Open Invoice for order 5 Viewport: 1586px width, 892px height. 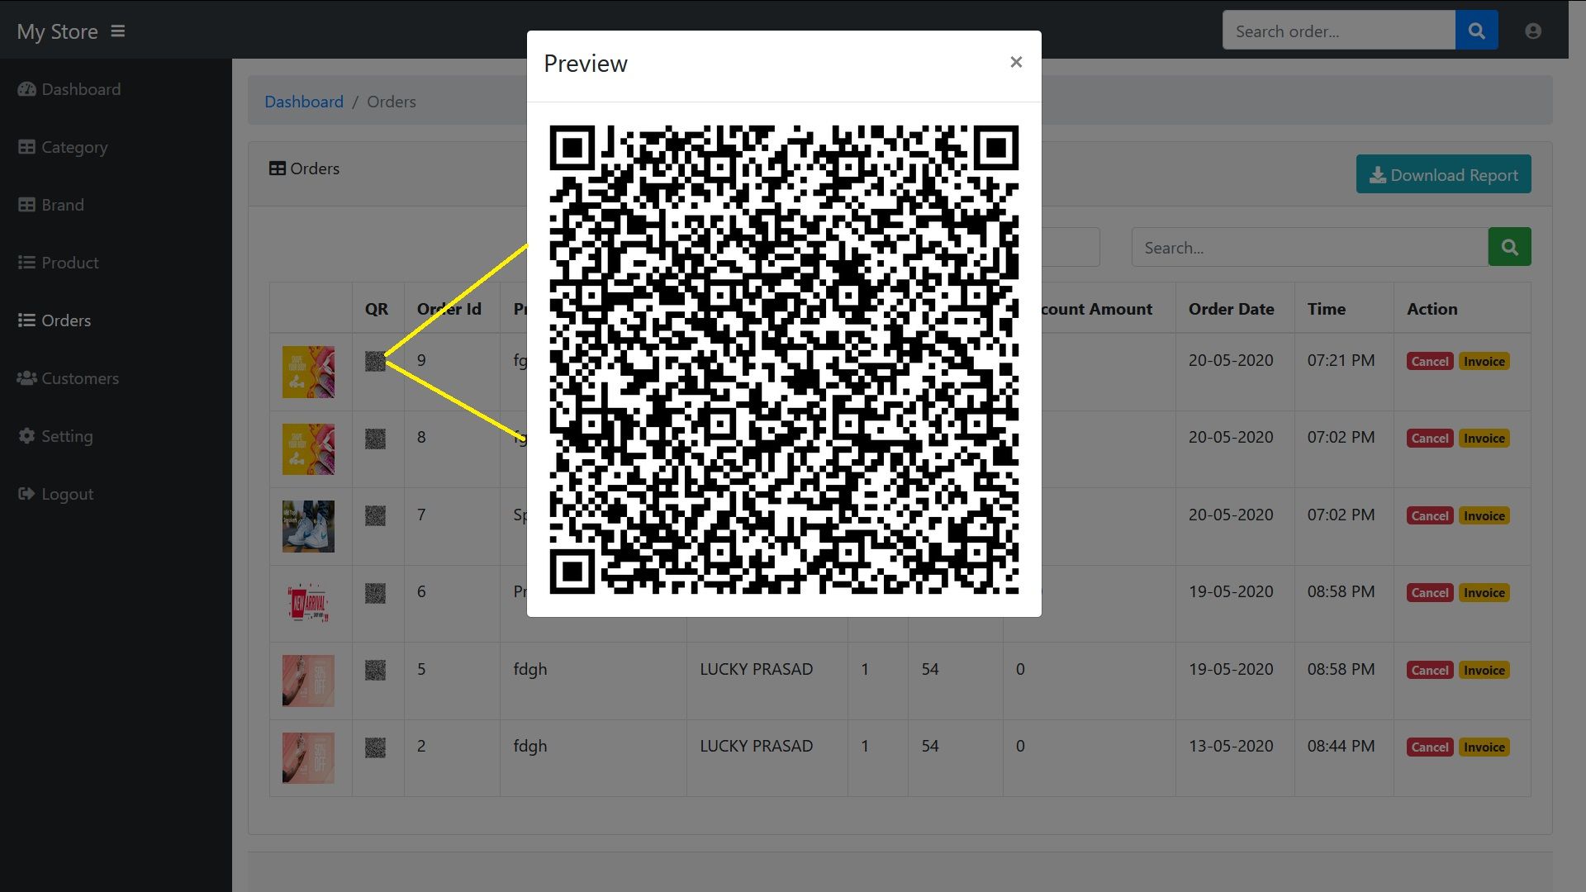pyautogui.click(x=1484, y=670)
